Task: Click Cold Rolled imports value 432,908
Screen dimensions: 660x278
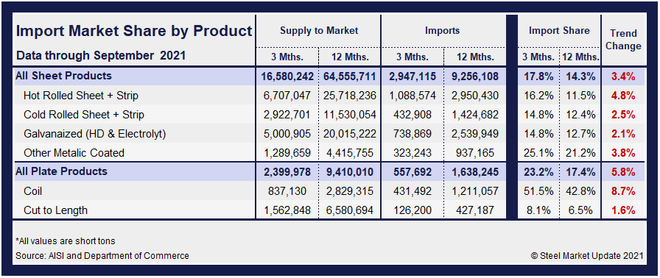Action: (x=412, y=115)
